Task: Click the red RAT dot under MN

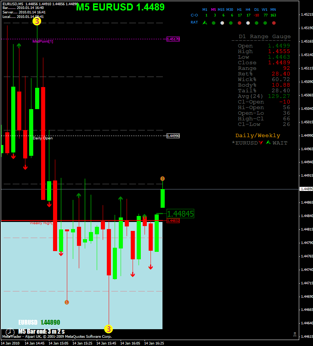Action: coord(274,23)
